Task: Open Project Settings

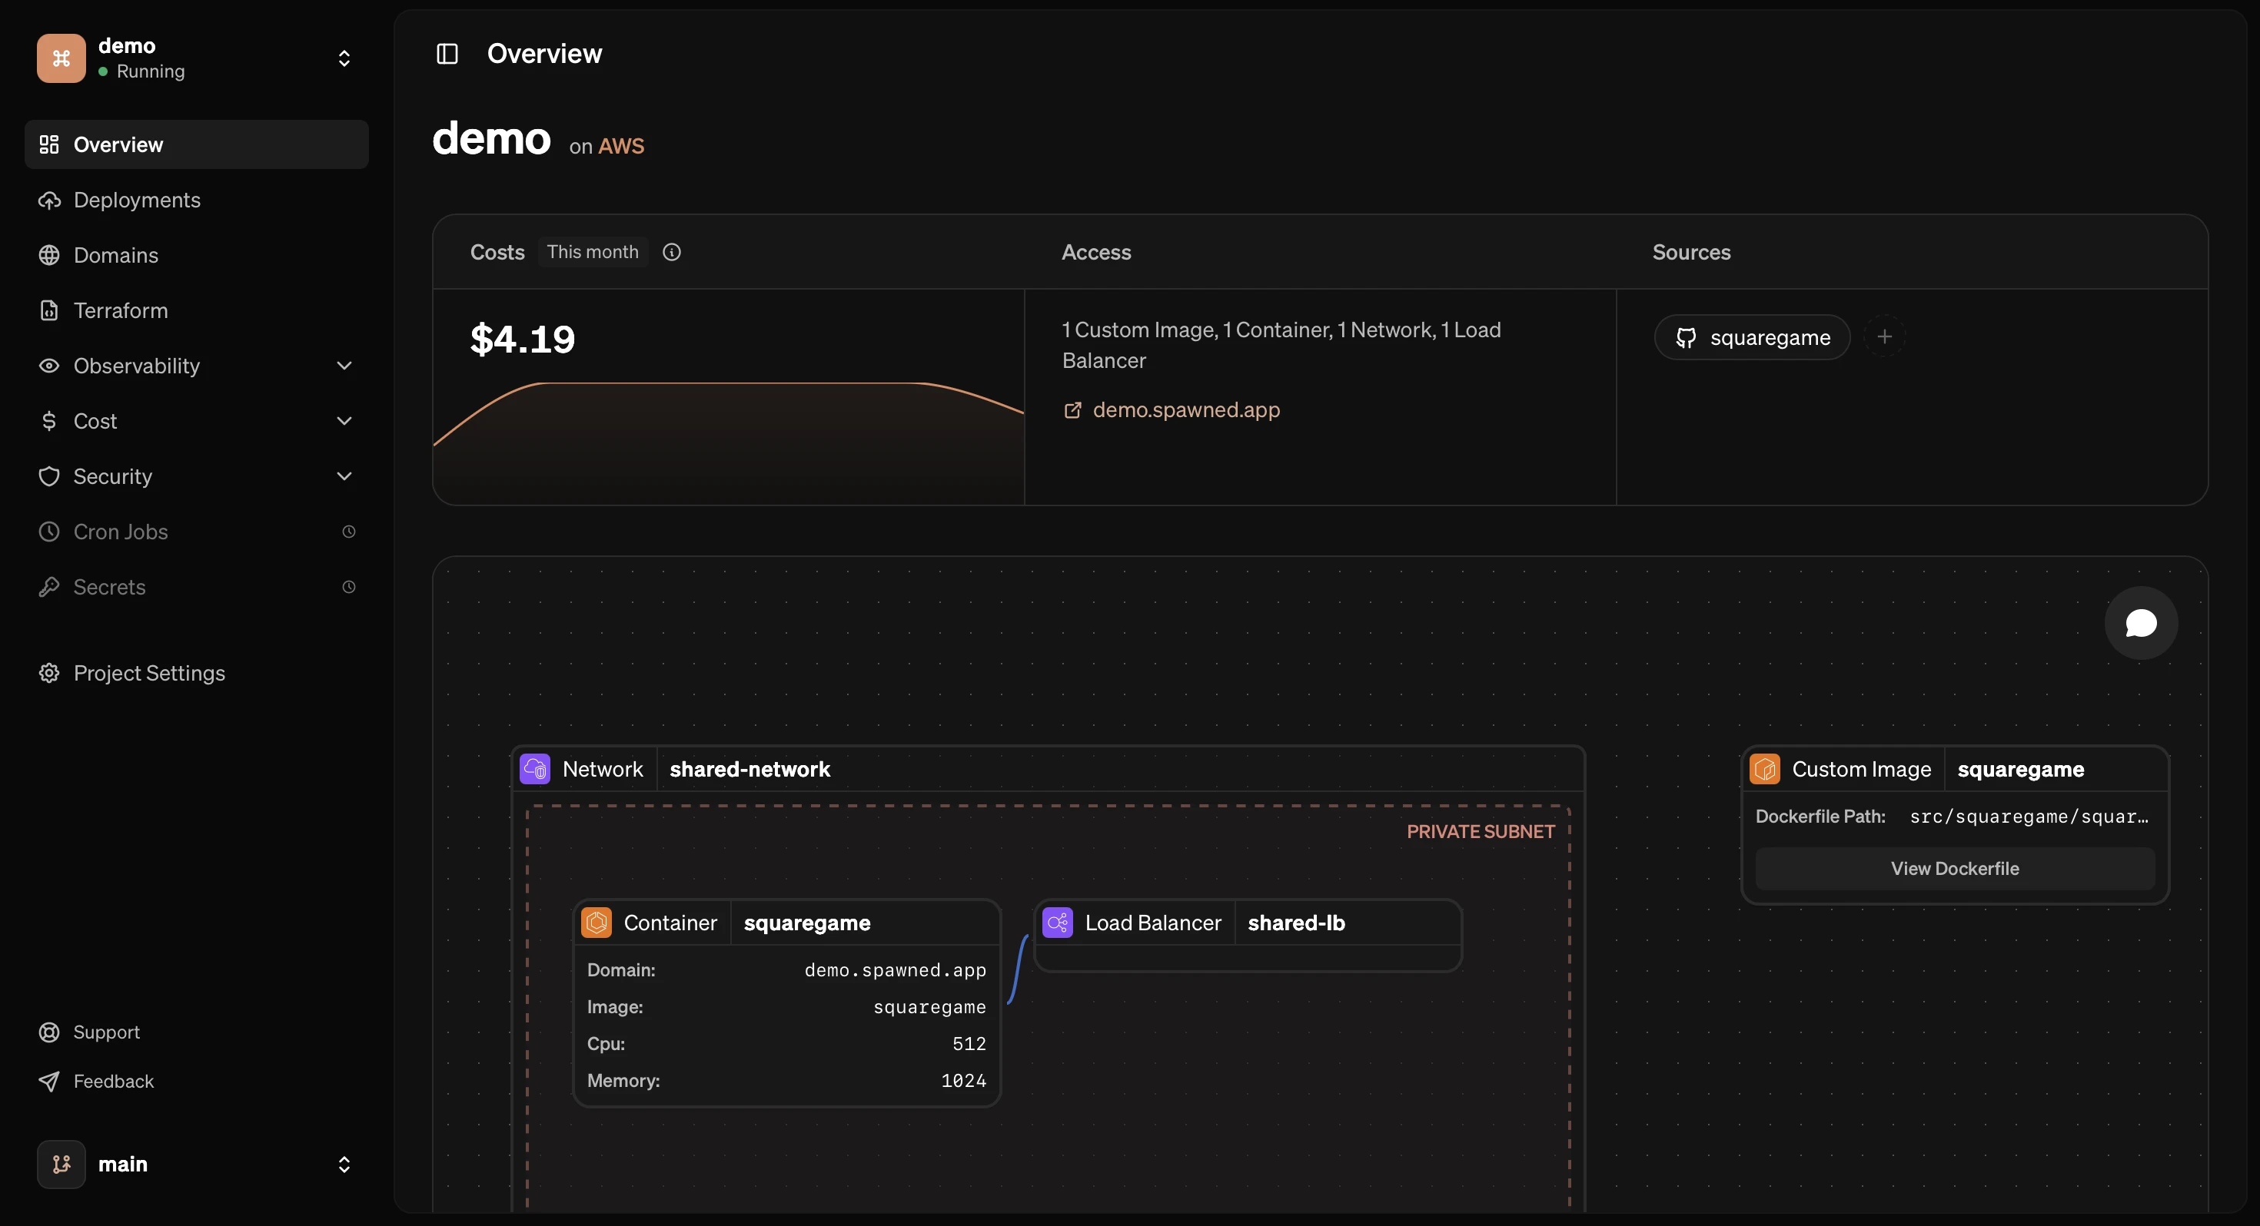Action: tap(149, 673)
